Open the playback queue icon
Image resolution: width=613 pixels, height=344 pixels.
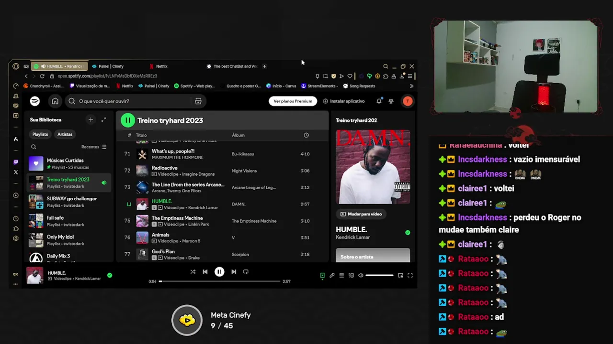click(341, 276)
